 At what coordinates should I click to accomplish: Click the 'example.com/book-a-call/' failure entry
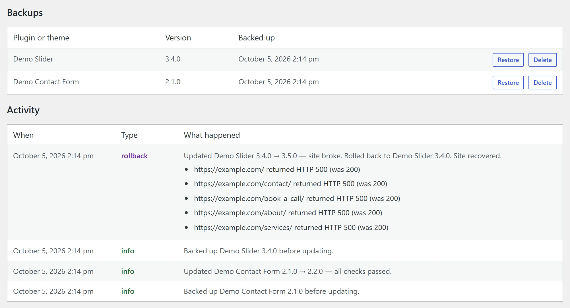[297, 198]
